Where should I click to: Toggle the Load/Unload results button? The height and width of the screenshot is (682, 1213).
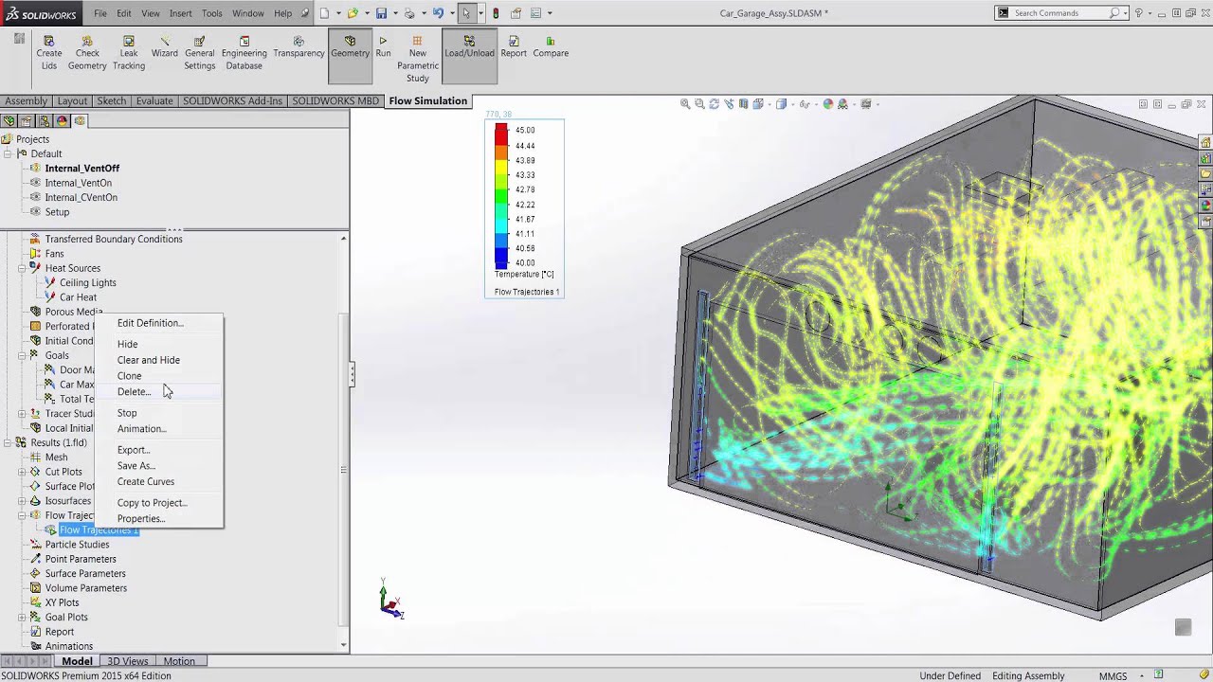click(469, 56)
